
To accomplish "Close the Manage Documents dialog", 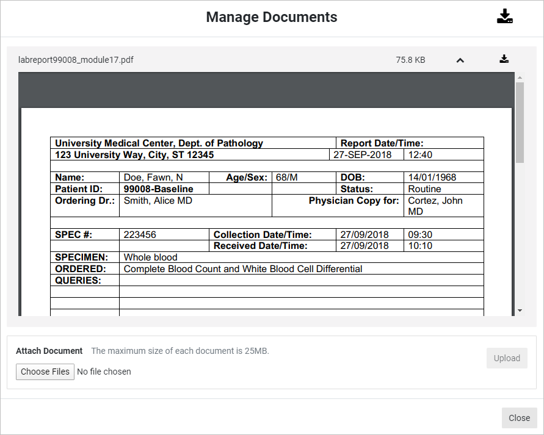I will point(519,418).
